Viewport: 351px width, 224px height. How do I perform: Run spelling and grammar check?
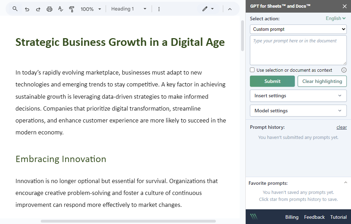tap(60, 8)
